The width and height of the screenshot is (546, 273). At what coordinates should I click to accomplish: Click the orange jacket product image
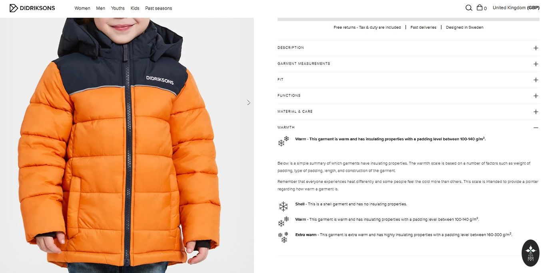click(127, 145)
